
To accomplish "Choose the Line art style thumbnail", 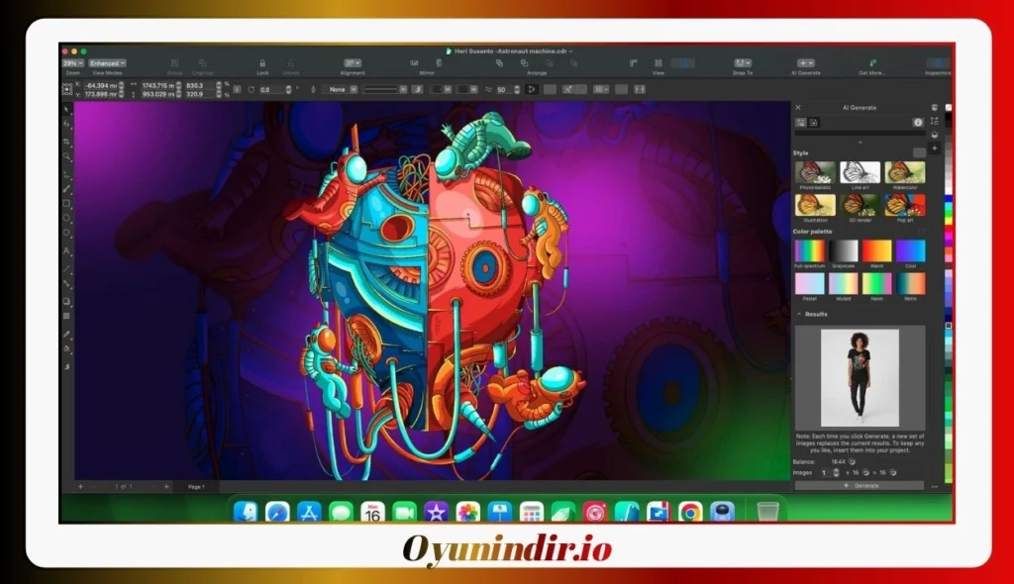I will tap(861, 172).
